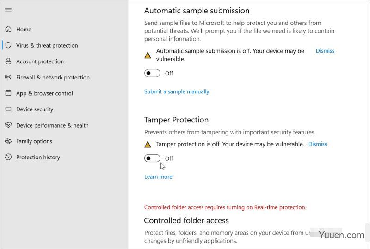Screen dimensions: 370x249
Task: Enable the Tamper Protection toggle switch
Action: click(152, 158)
